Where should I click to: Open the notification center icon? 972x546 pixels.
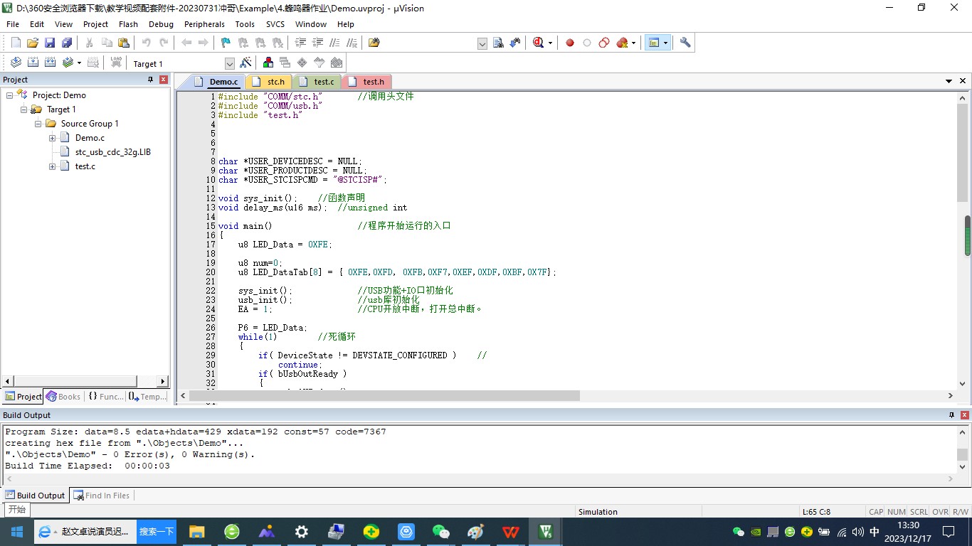pyautogui.click(x=948, y=532)
